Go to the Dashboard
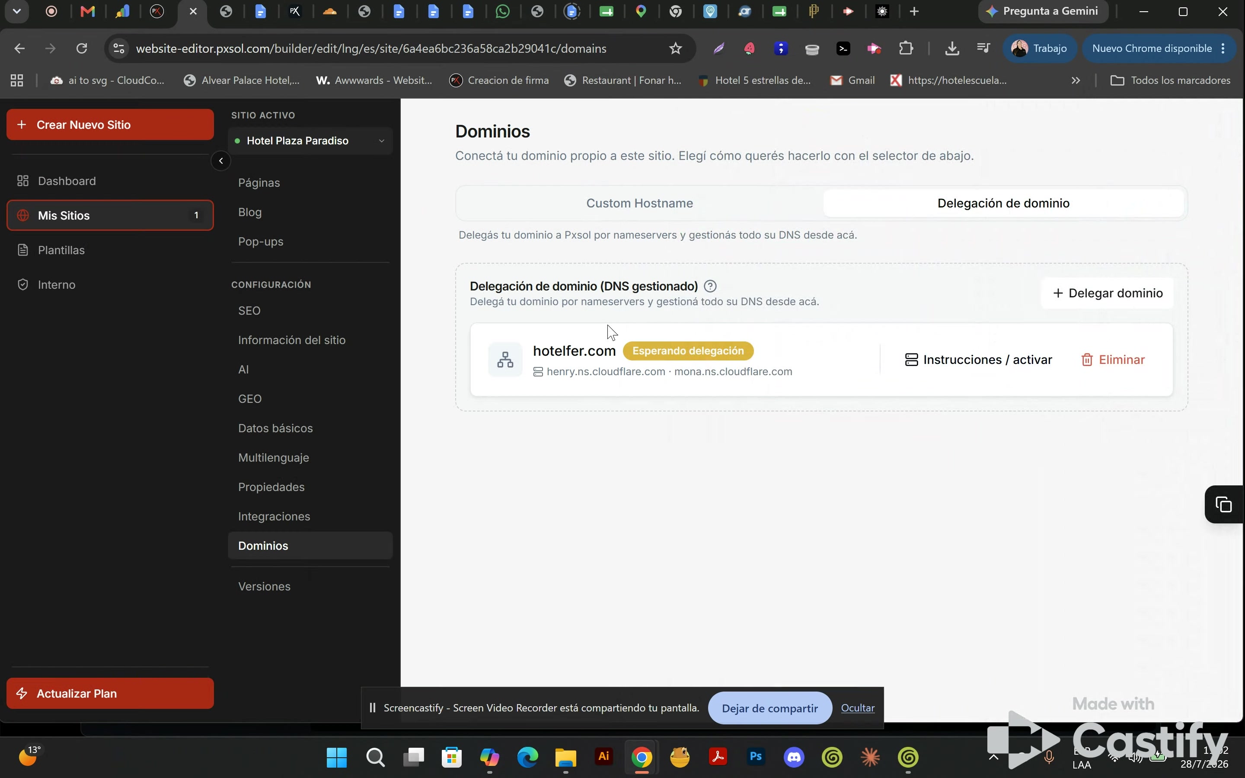 coord(110,181)
